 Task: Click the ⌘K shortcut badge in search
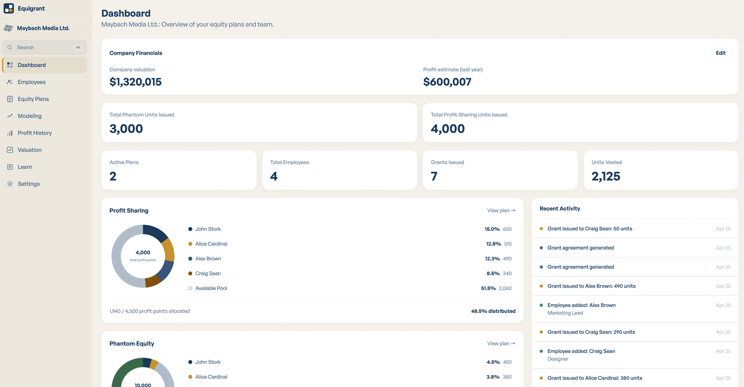(78, 47)
